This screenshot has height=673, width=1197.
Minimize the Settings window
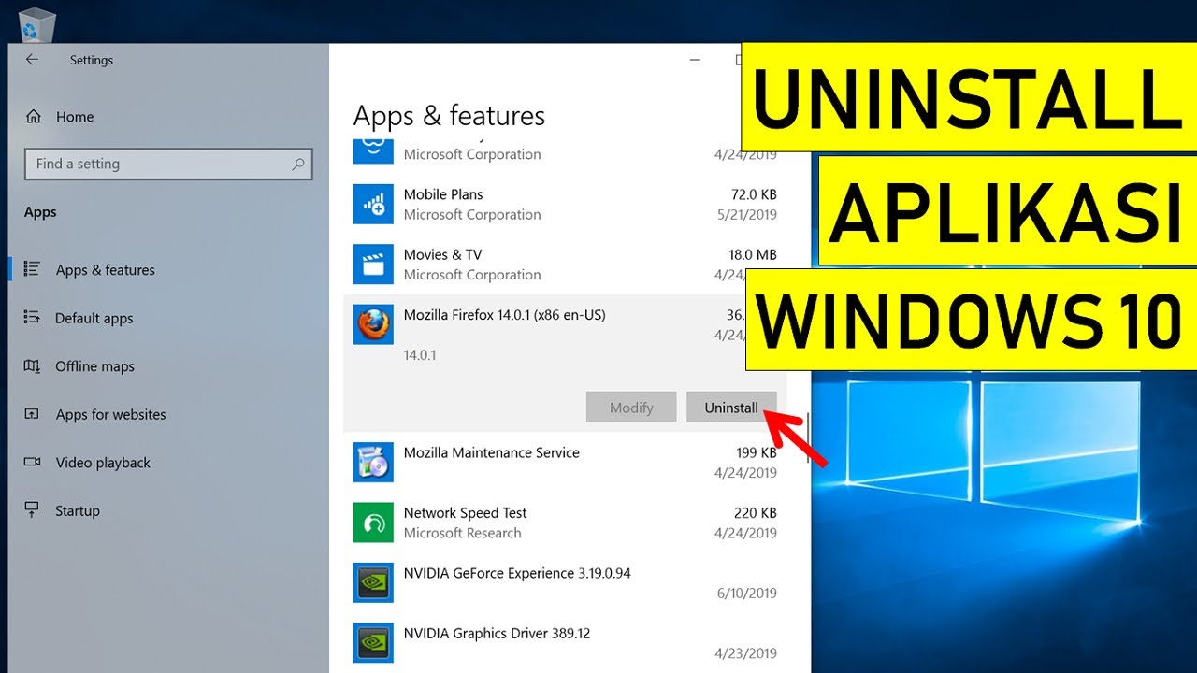tap(695, 60)
